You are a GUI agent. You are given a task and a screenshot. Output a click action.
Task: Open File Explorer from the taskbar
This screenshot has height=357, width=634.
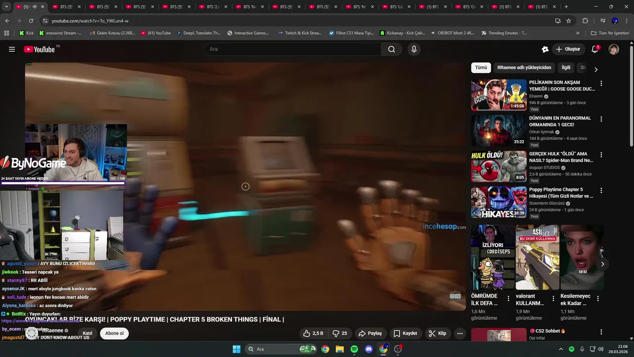(340, 349)
